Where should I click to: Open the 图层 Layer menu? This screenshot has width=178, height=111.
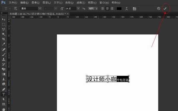click(47, 2)
